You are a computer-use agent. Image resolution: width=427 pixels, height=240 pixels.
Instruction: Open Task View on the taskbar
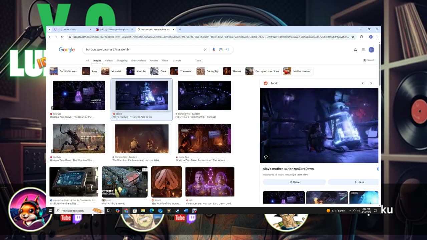pyautogui.click(x=109, y=211)
